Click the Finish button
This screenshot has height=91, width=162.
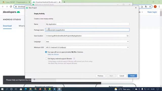point(132,76)
